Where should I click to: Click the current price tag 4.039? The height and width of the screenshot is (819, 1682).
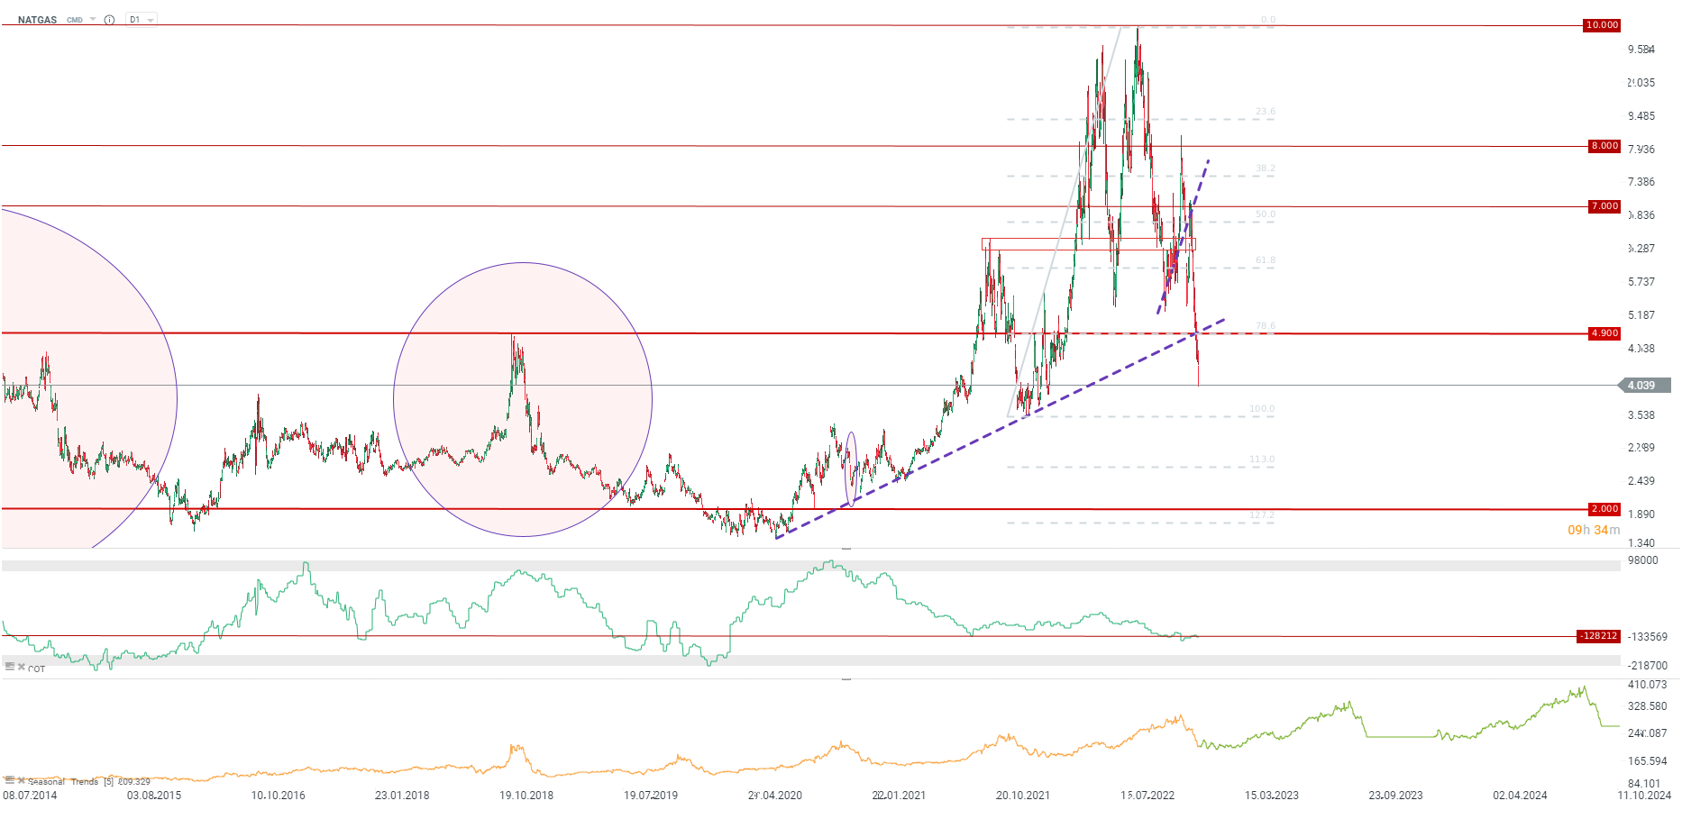click(1645, 386)
